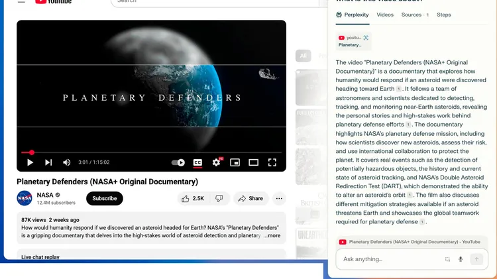This screenshot has width=497, height=279.
Task: Switch to theater mode
Action: coord(253,162)
